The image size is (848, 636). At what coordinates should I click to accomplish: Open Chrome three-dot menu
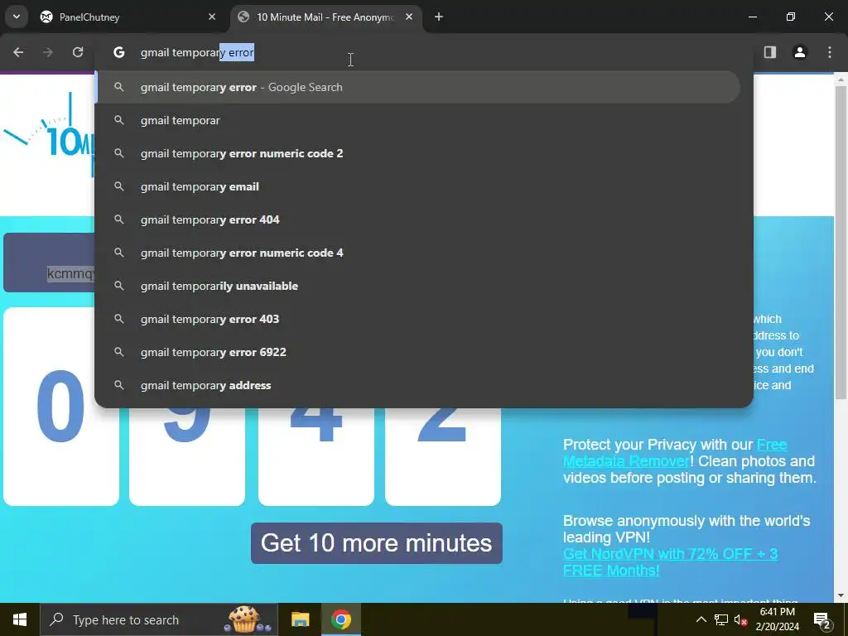point(830,52)
